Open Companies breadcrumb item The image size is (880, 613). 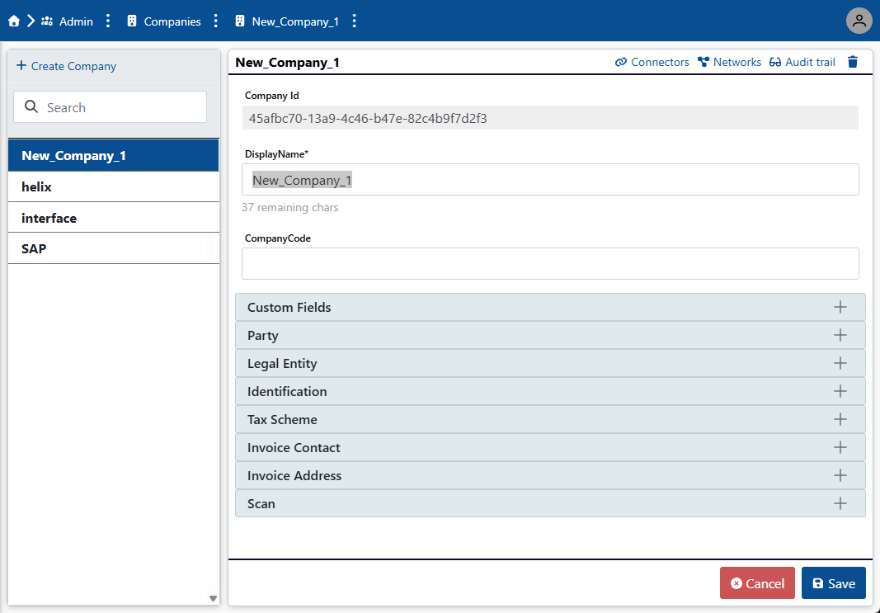172,21
